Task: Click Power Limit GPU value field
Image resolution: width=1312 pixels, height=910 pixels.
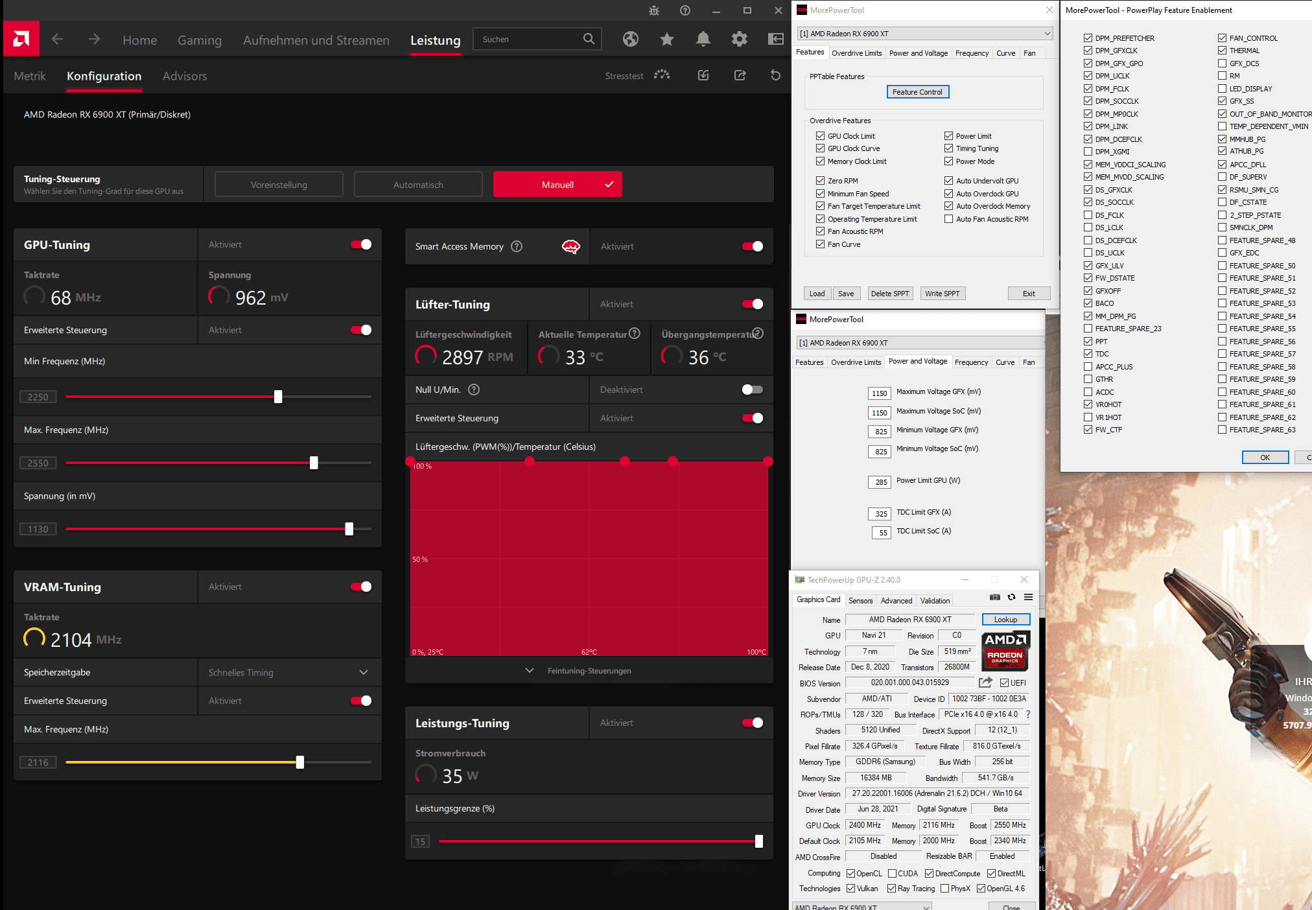Action: (x=880, y=482)
